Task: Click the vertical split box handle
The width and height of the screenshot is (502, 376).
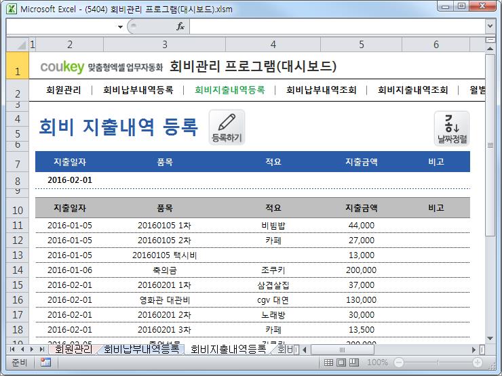Action: pyautogui.click(x=490, y=40)
